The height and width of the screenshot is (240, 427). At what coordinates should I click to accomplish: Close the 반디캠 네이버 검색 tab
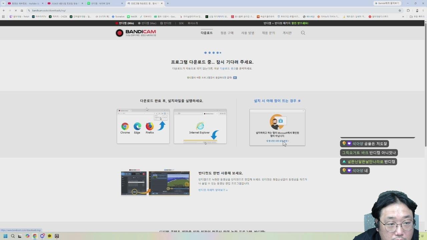[122, 3]
